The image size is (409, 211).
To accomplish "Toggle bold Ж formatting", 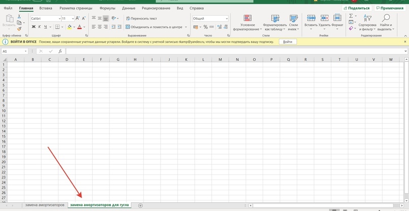I will (x=33, y=27).
